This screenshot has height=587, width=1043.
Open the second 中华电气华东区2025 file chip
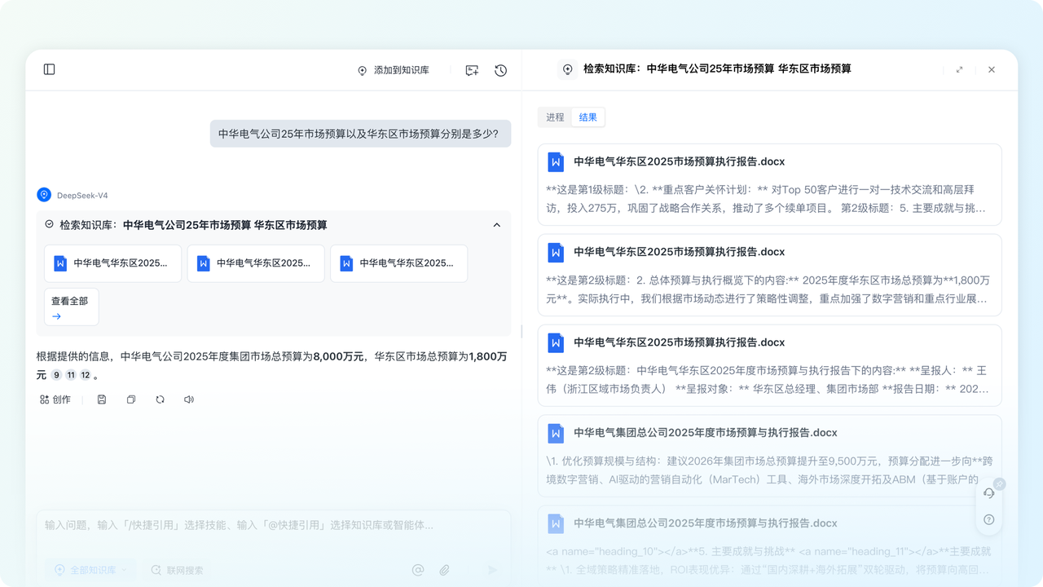pyautogui.click(x=256, y=263)
